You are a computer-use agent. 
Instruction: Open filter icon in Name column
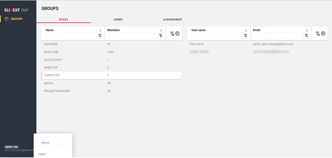click(100, 35)
